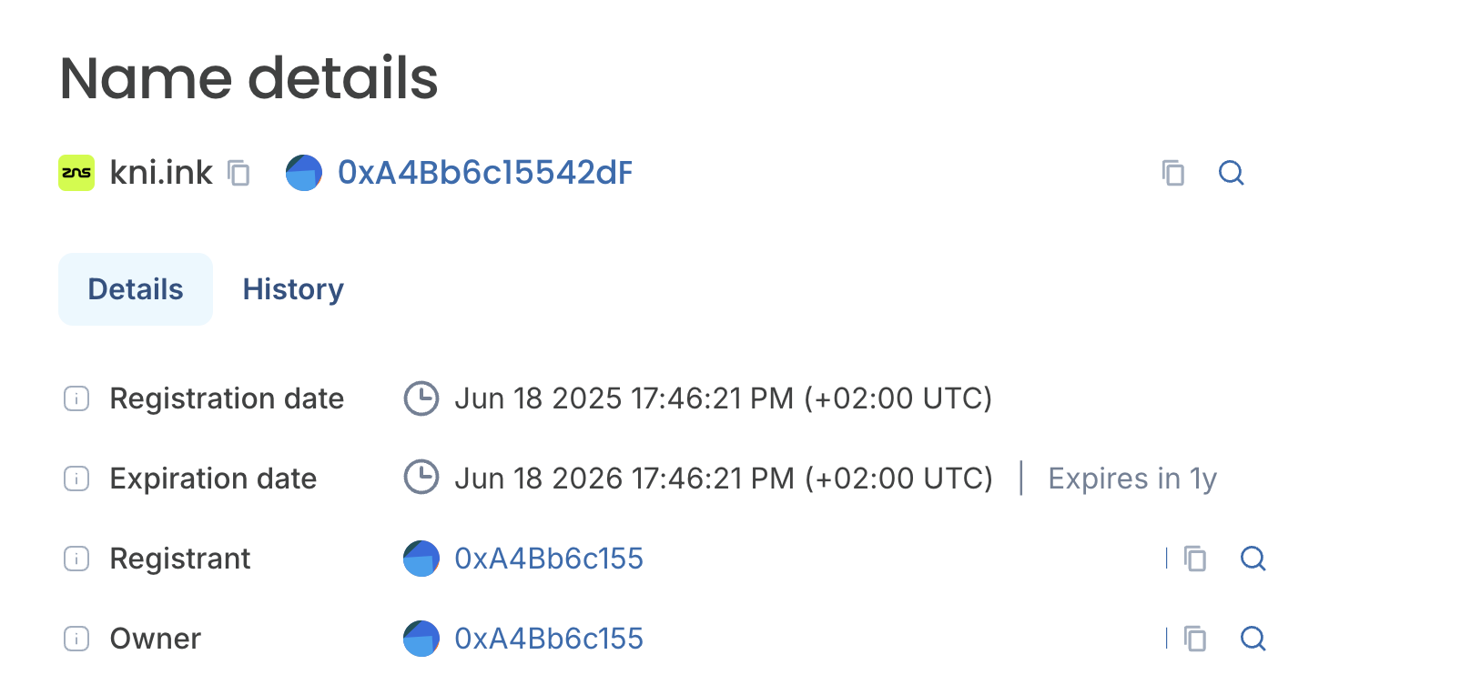Copy the kni.ink domain name
Viewport: 1471px width, 675px height.
tap(239, 173)
